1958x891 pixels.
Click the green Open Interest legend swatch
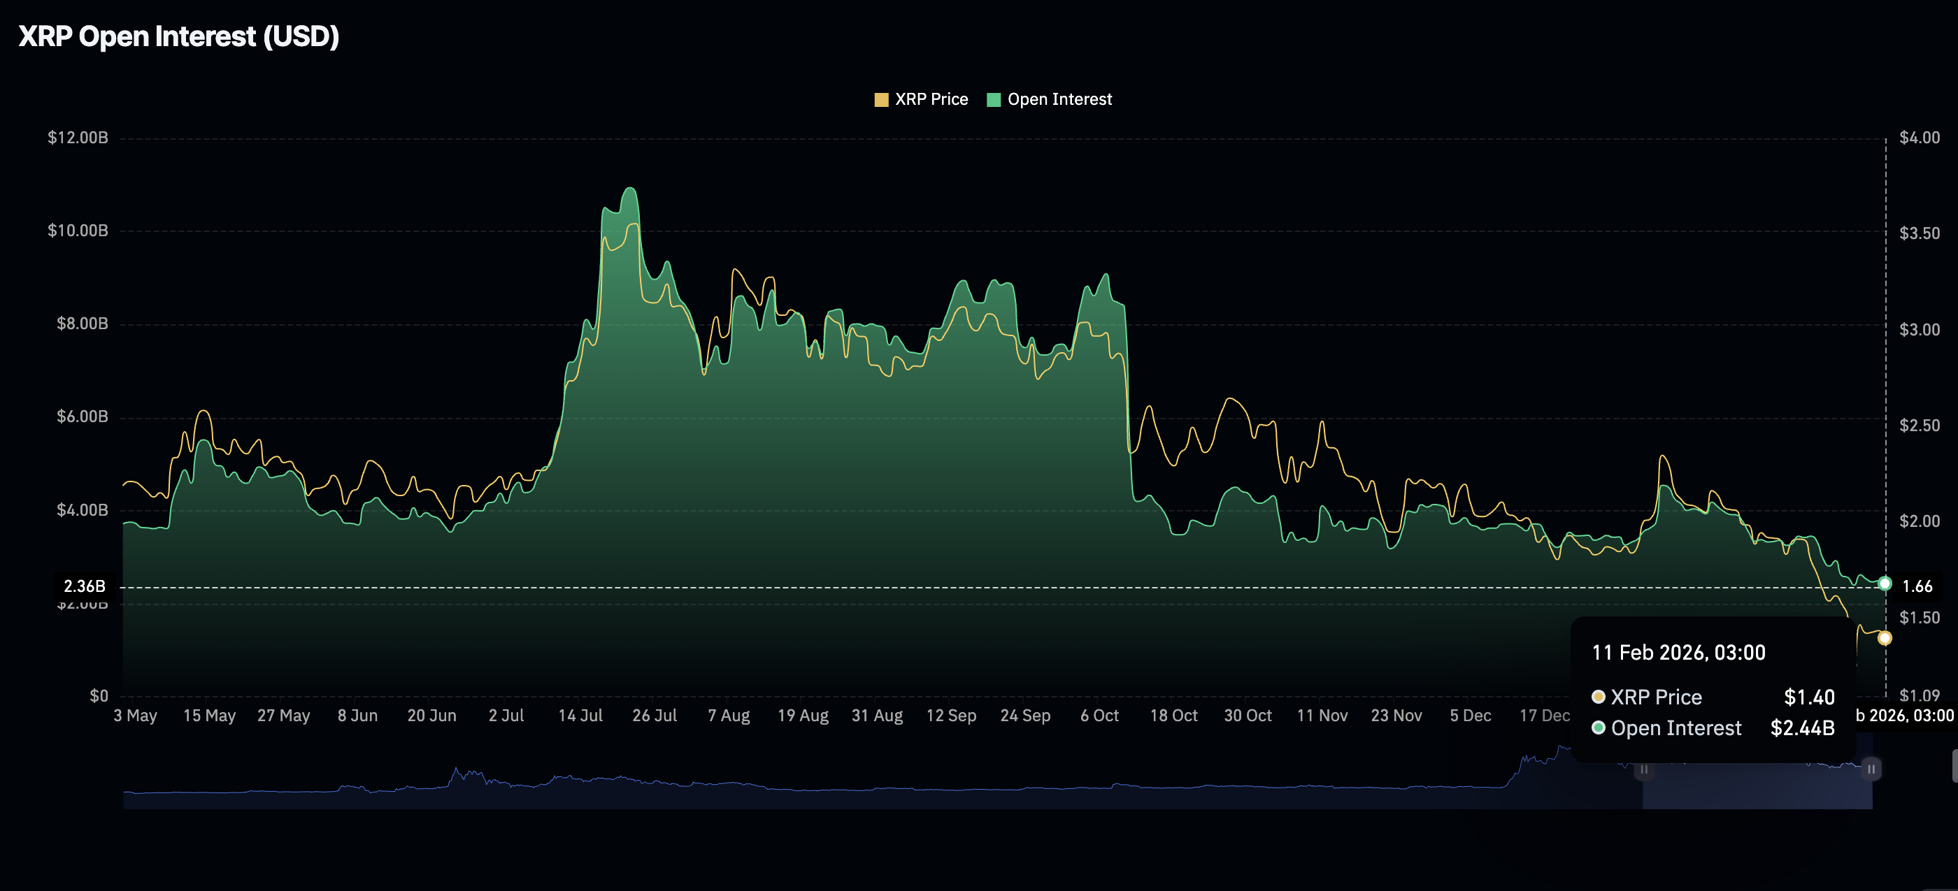point(993,99)
